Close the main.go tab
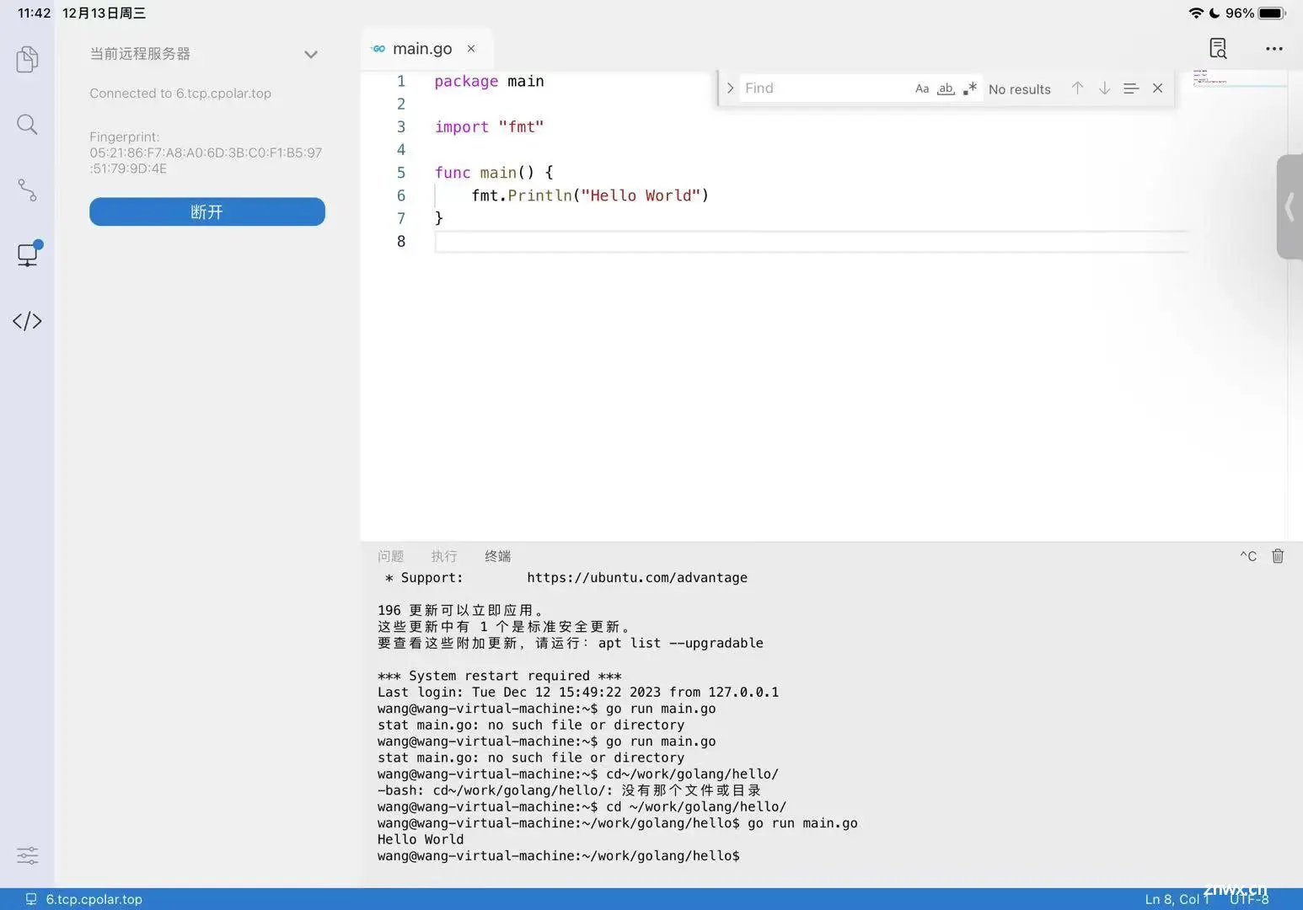The width and height of the screenshot is (1303, 910). (471, 49)
